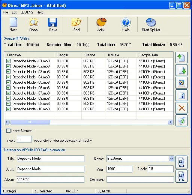Open the ID3TAG menu
Screen dimensions: 192x195
pyautogui.click(x=27, y=12)
